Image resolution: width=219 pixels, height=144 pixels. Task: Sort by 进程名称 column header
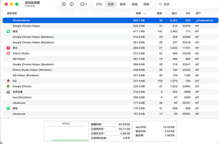[x=12, y=13]
